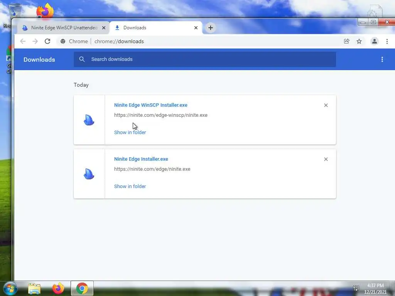The width and height of the screenshot is (395, 296).
Task: Open Ninite Edge WinSCP Installer.exe link
Action: click(x=151, y=105)
